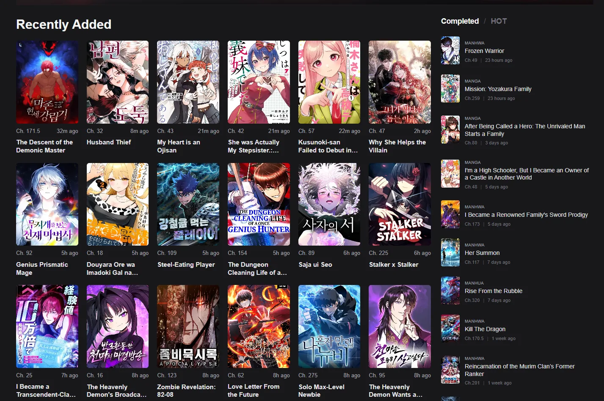Click the Steel-Eating Player title link
This screenshot has height=401, width=604.
click(x=186, y=265)
